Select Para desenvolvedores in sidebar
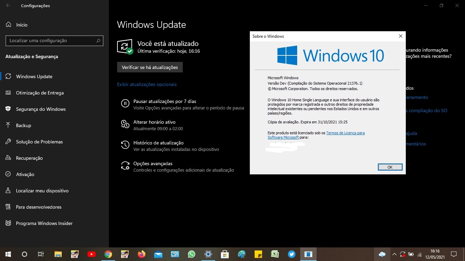This screenshot has height=261, width=465. 54,207
